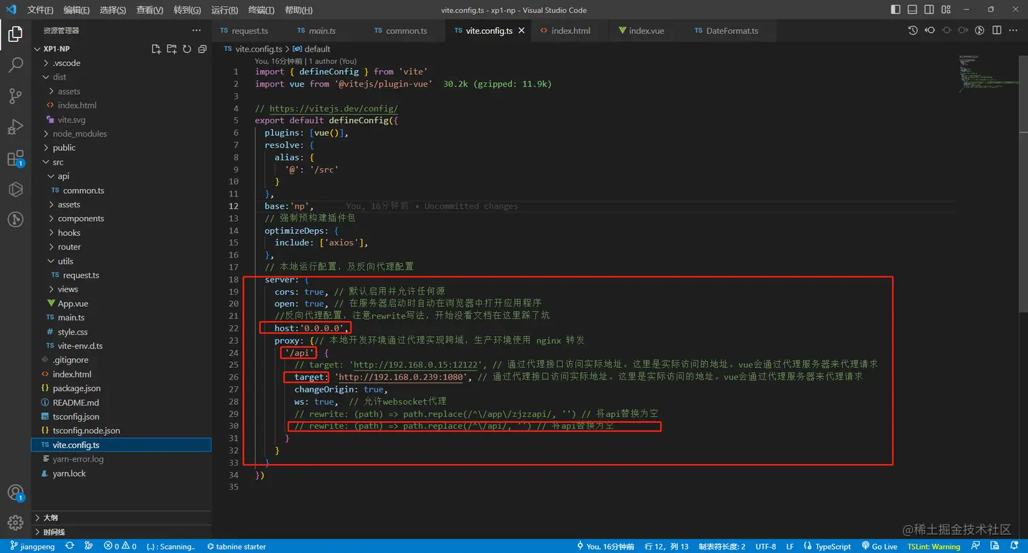Screen dimensions: 1028x553
Task: Change TypeScript language mode
Action: (833, 546)
